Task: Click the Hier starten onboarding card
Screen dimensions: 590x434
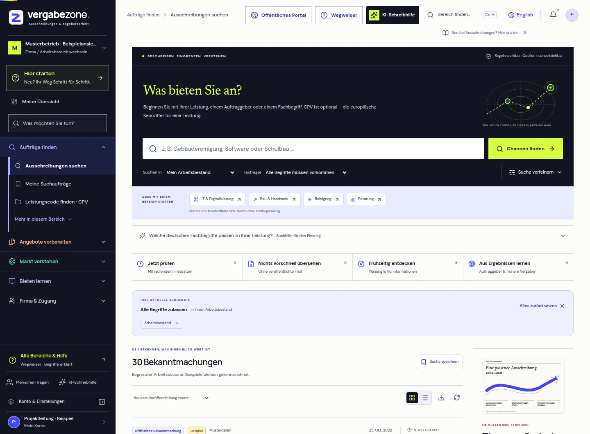Action: click(57, 78)
